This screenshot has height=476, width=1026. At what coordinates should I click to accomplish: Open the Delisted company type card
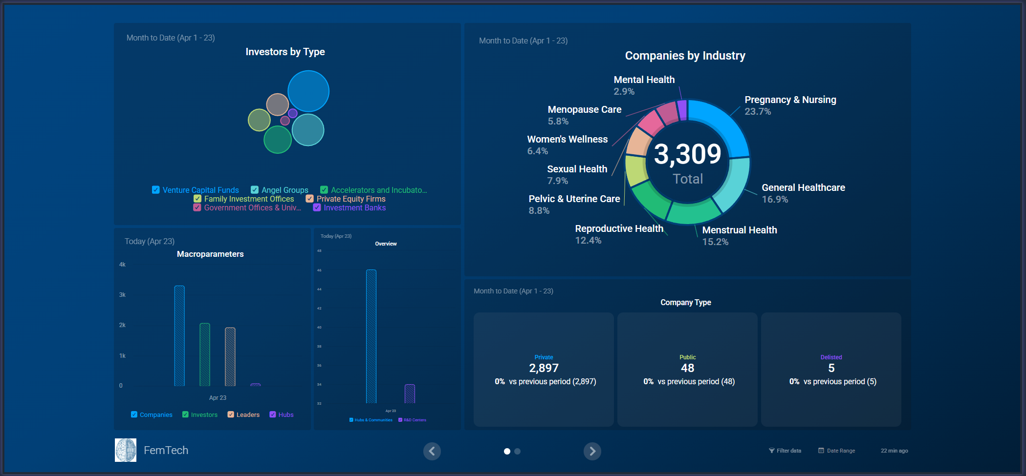coord(831,369)
